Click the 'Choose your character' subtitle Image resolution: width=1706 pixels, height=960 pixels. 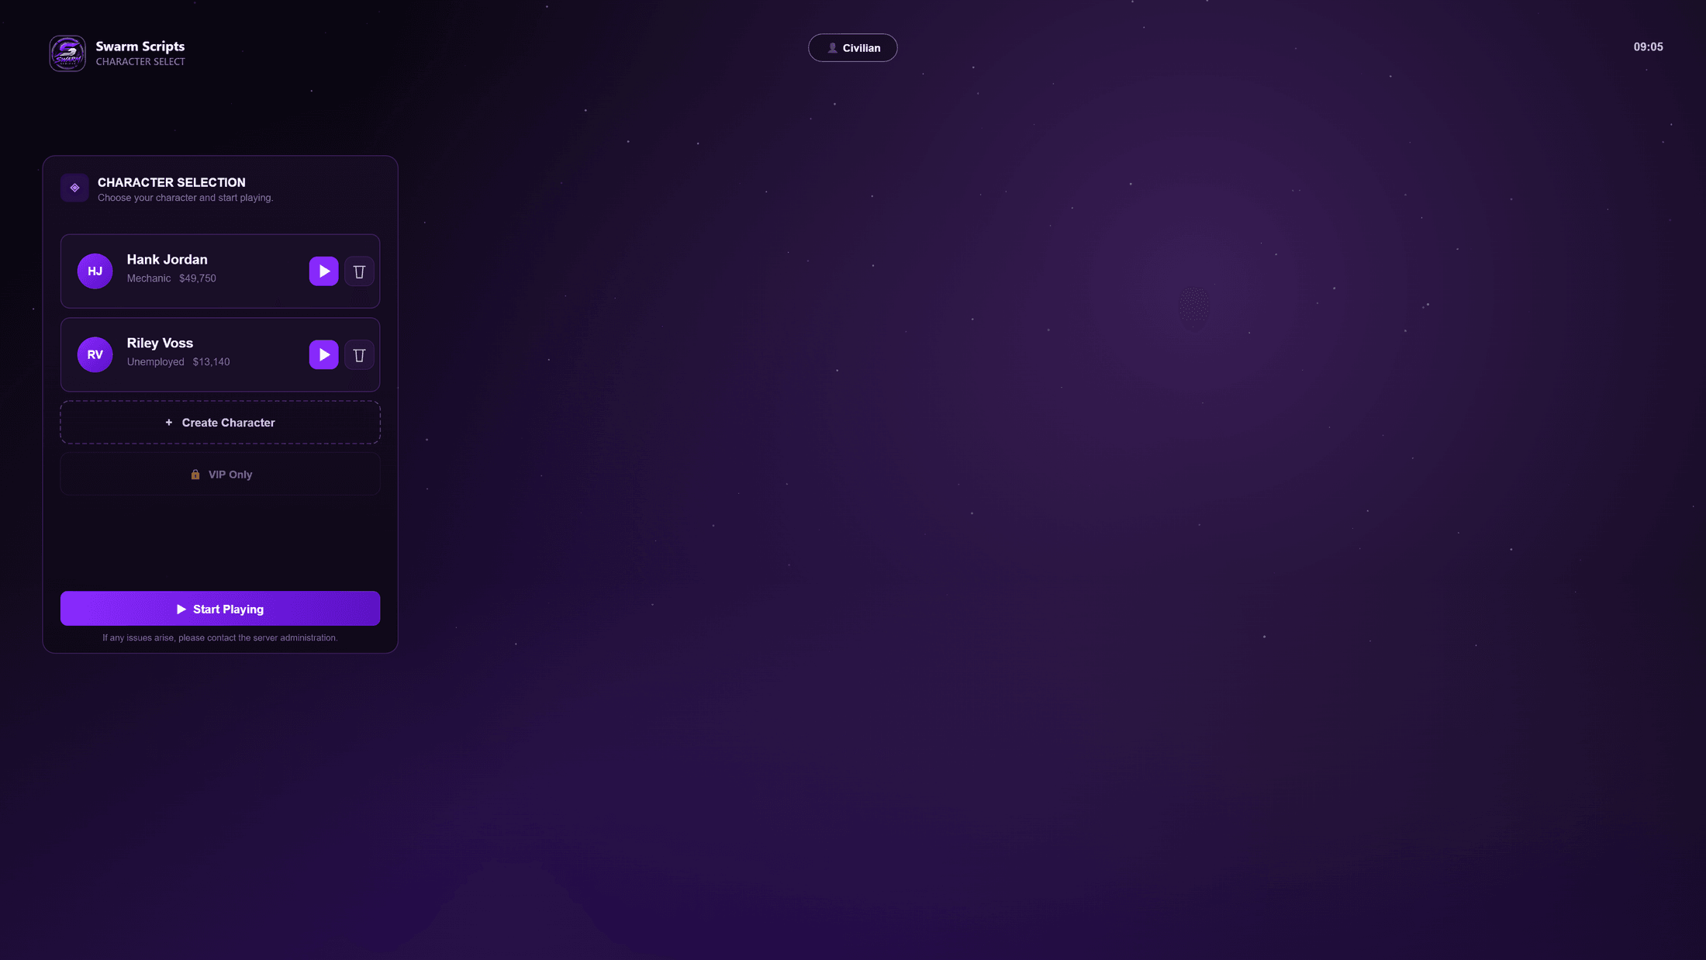[185, 198]
